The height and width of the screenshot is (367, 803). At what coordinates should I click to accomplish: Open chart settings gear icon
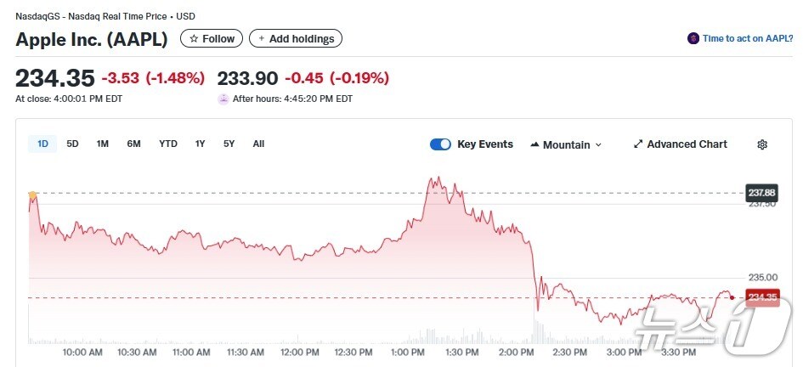point(762,144)
